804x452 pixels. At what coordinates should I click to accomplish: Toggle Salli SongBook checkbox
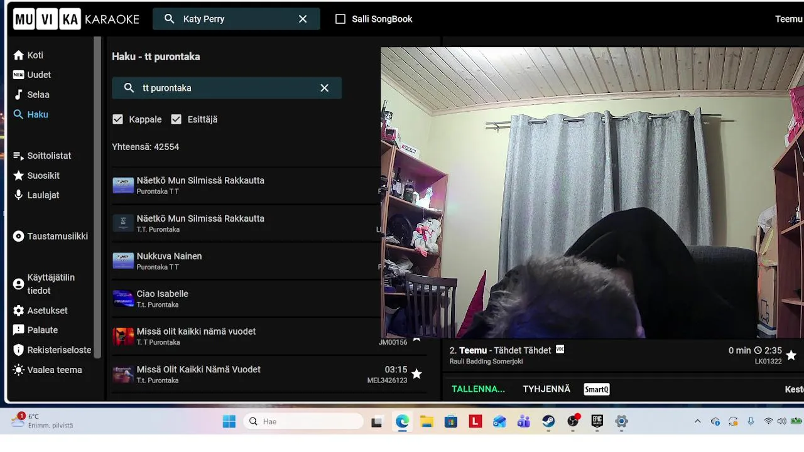pyautogui.click(x=340, y=19)
